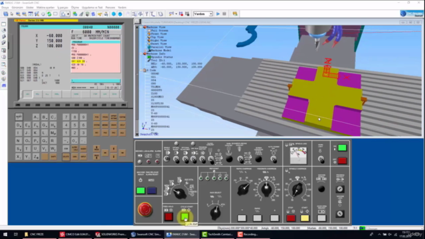Screen dimensions: 425x239
Task: Turn the Auto Power Off switch knob
Action: coord(274,159)
